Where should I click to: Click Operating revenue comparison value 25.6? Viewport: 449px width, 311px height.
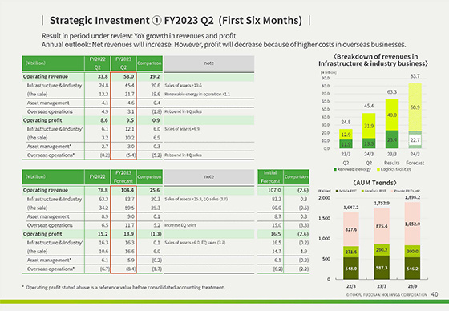coord(154,190)
